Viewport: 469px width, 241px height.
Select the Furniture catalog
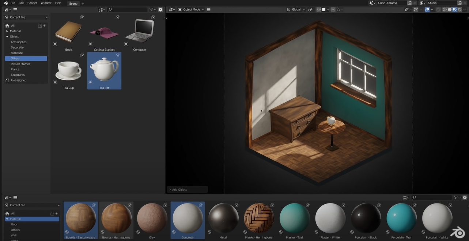coord(16,53)
